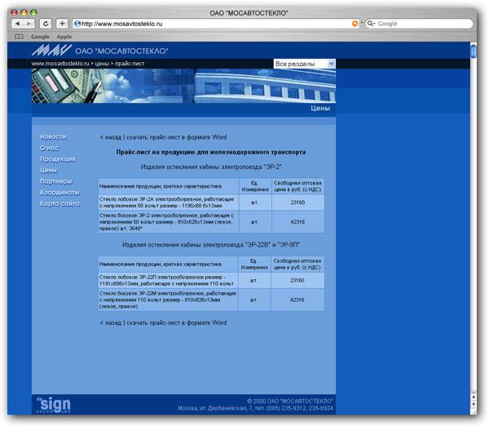
Task: Click the globe site icon in address bar
Action: tap(77, 24)
